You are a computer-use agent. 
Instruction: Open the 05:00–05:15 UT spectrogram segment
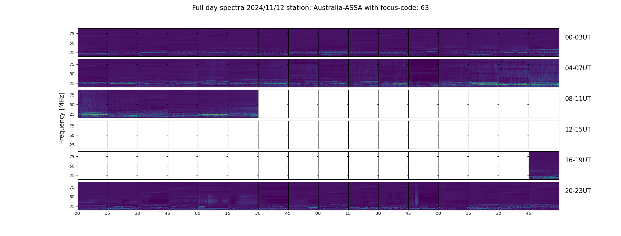(213, 73)
